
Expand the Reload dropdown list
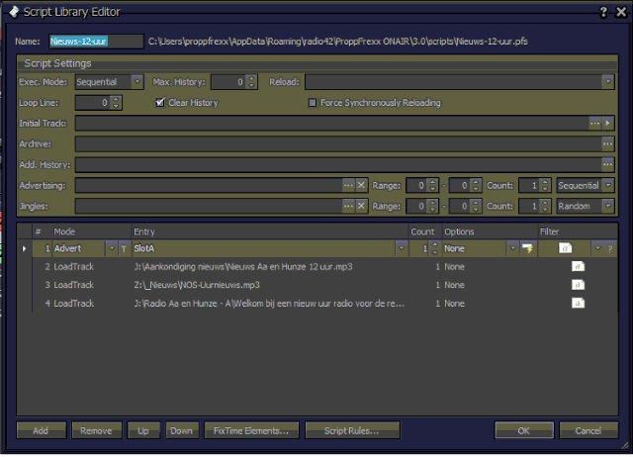pos(607,82)
